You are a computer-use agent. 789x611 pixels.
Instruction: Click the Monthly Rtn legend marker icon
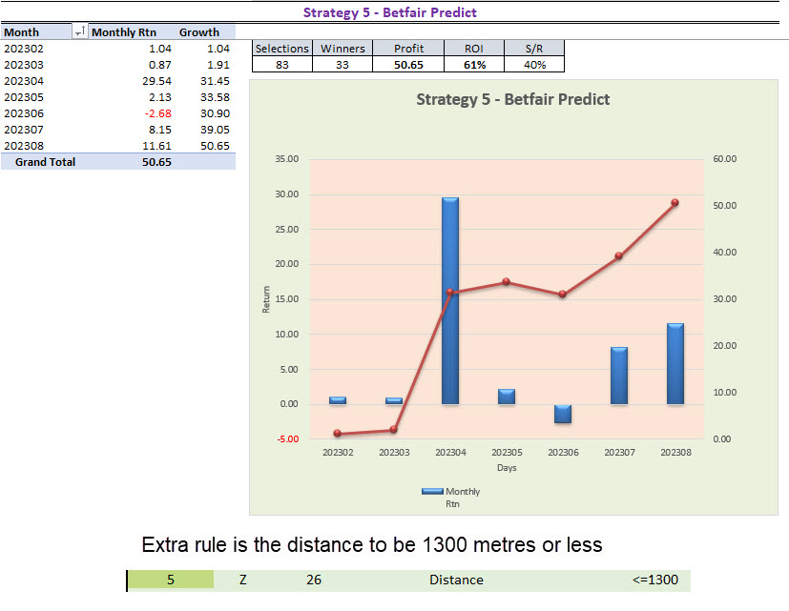[x=432, y=492]
